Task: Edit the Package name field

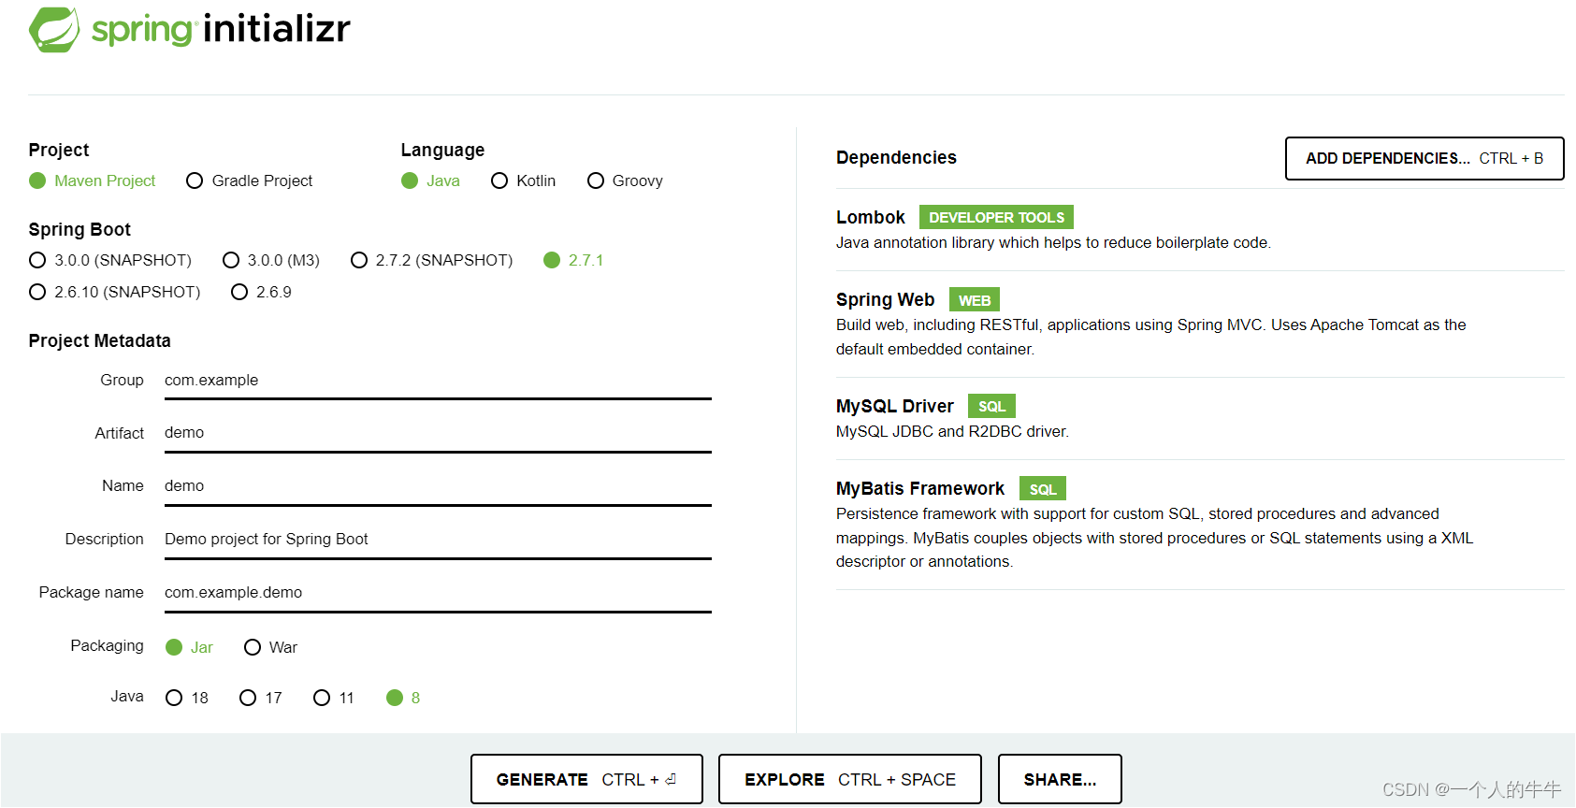Action: tap(438, 593)
